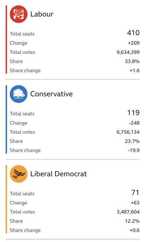Click Conservative share change -19.9

(134, 150)
